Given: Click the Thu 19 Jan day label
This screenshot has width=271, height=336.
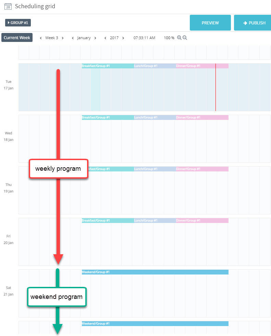Looking at the screenshot, I should [9, 188].
